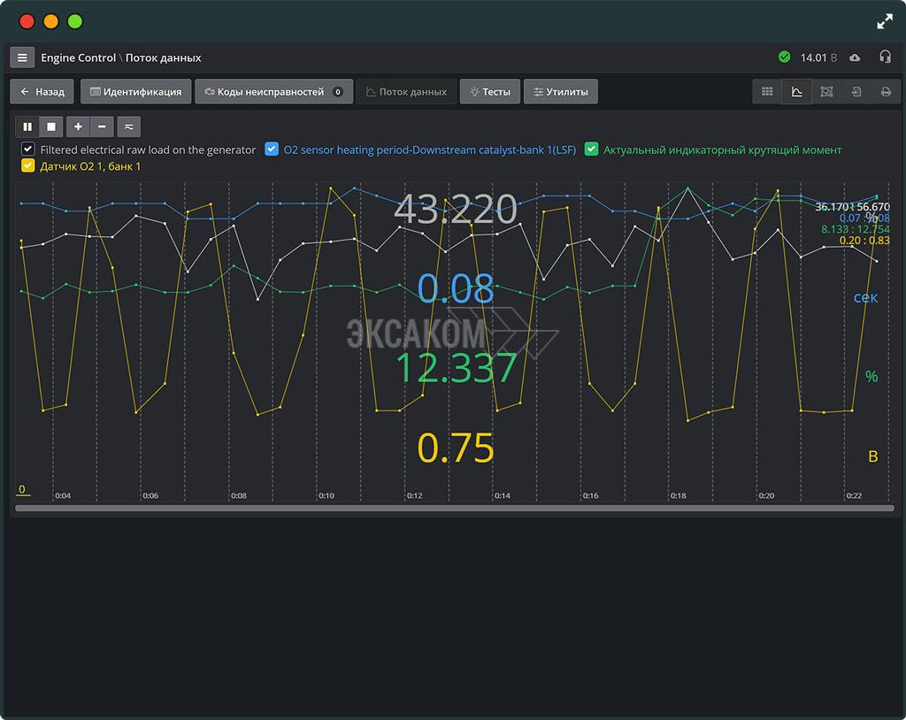This screenshot has width=906, height=720.
Task: Open Коды неисправностей fault codes
Action: [273, 92]
